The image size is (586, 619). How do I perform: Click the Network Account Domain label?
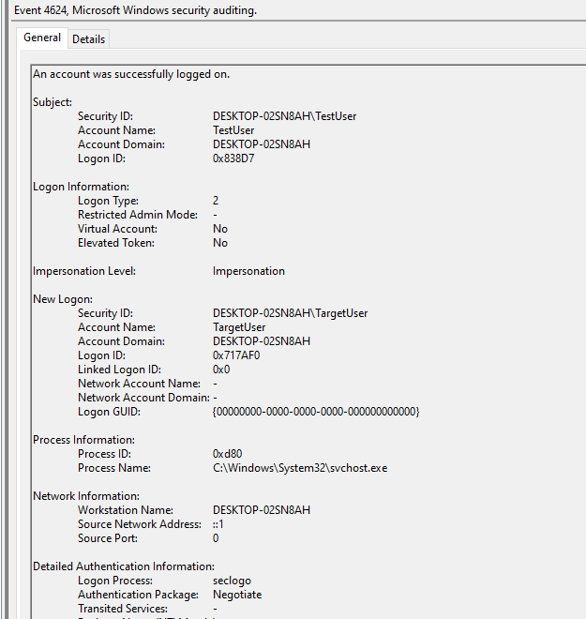point(143,398)
